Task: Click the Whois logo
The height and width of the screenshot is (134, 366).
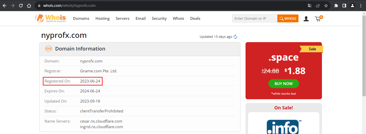Action: [x=51, y=18]
